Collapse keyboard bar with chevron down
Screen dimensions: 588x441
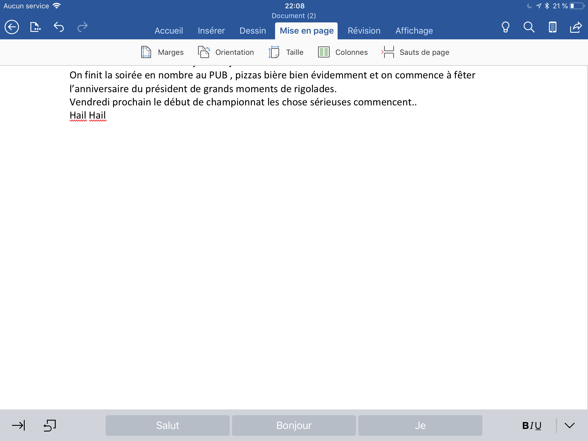pyautogui.click(x=570, y=425)
